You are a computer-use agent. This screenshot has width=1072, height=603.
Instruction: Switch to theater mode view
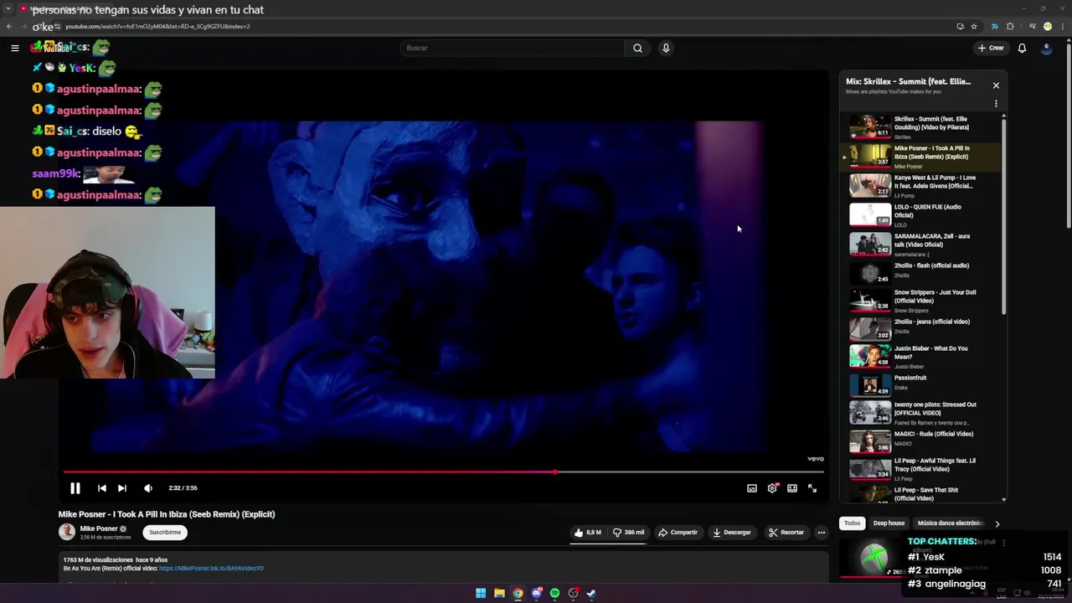pyautogui.click(x=792, y=488)
